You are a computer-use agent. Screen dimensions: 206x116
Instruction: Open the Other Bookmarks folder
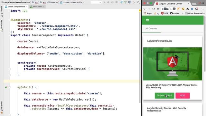pos(195,13)
